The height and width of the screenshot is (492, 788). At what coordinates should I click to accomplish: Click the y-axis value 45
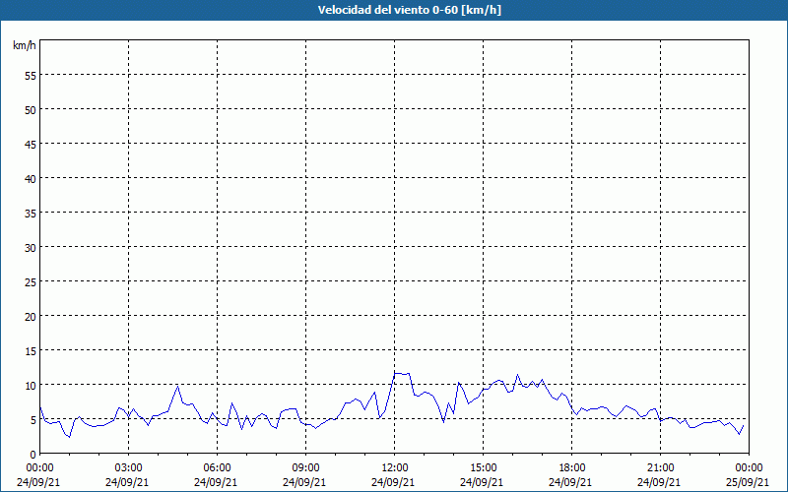click(x=31, y=144)
